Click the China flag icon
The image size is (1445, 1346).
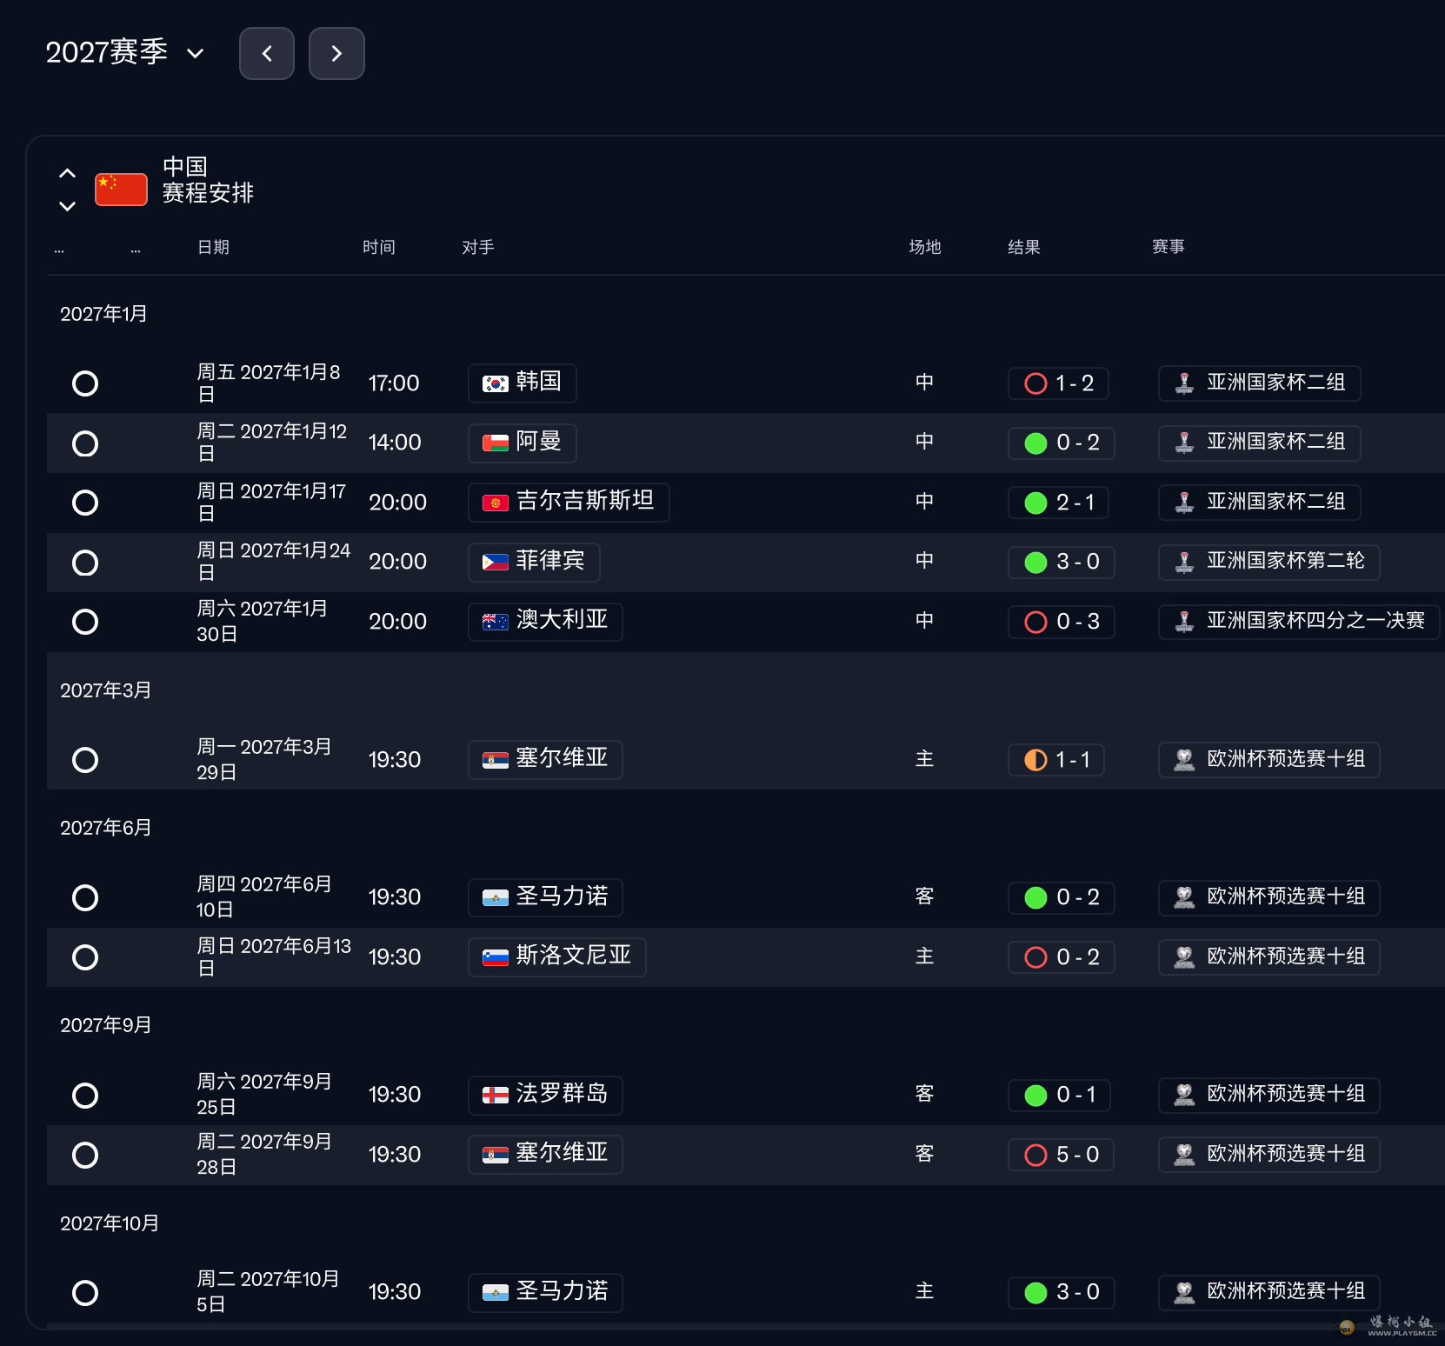pos(121,190)
